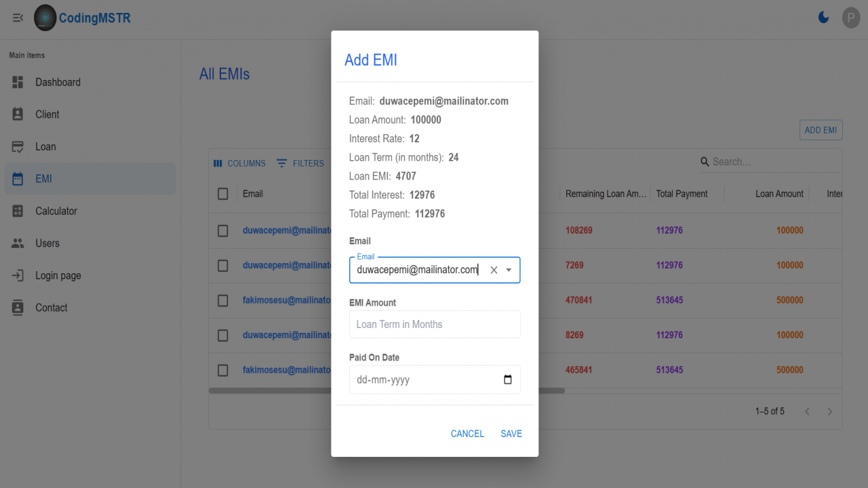Image resolution: width=868 pixels, height=488 pixels.
Task: Go to next page arrow in table footer
Action: pos(829,411)
